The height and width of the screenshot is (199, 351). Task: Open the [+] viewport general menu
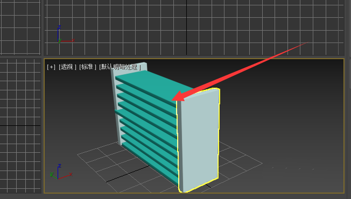(51, 67)
